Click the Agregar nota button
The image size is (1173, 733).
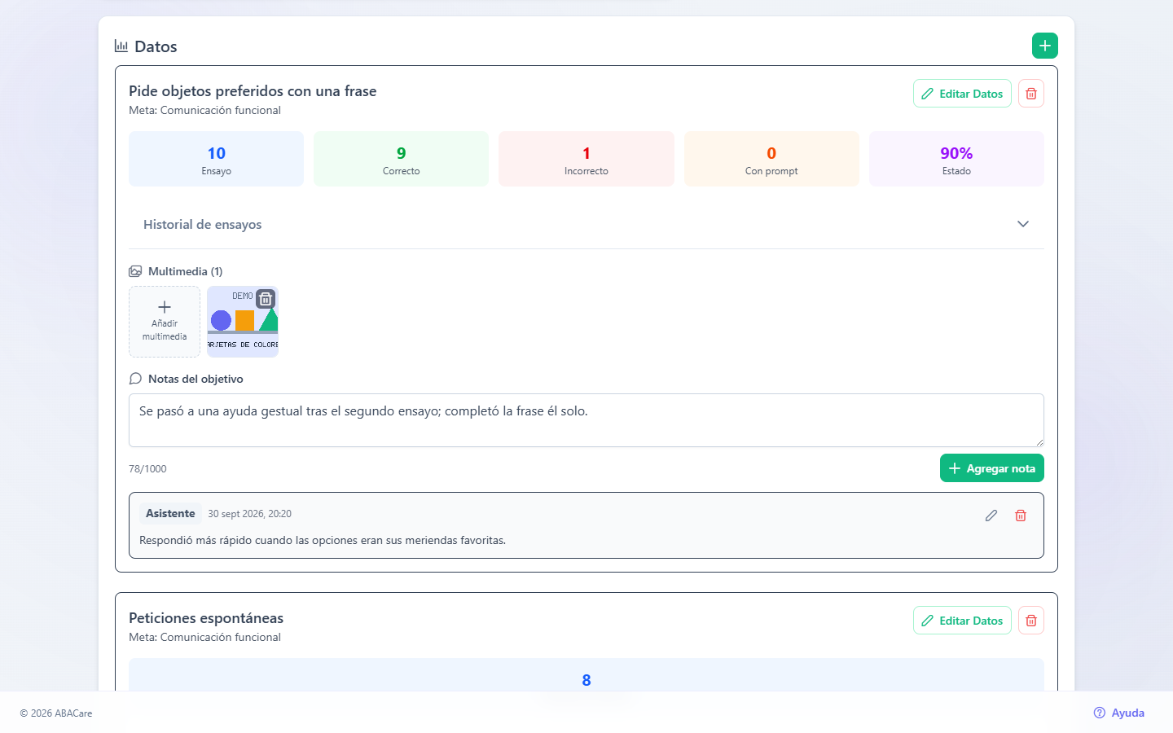pos(992,468)
